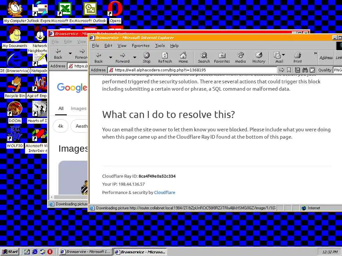Launch Opera from quick launch bar
Screen dimensions: 342x256
coord(50,252)
